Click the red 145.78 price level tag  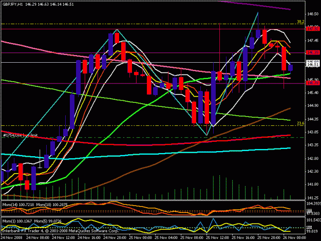pos(313,83)
